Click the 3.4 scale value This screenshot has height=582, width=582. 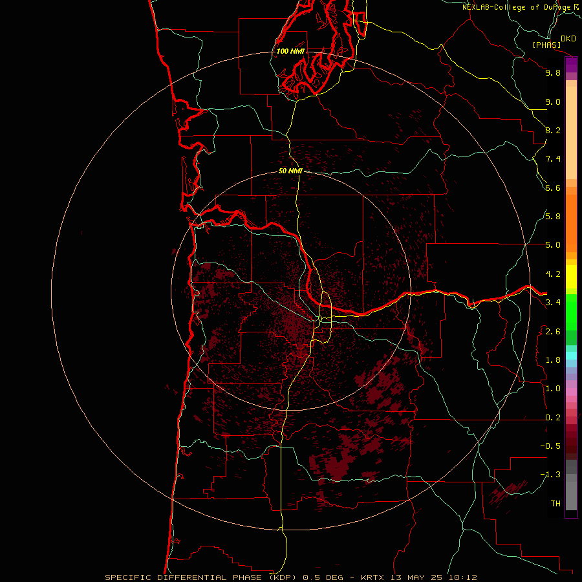coord(553,303)
